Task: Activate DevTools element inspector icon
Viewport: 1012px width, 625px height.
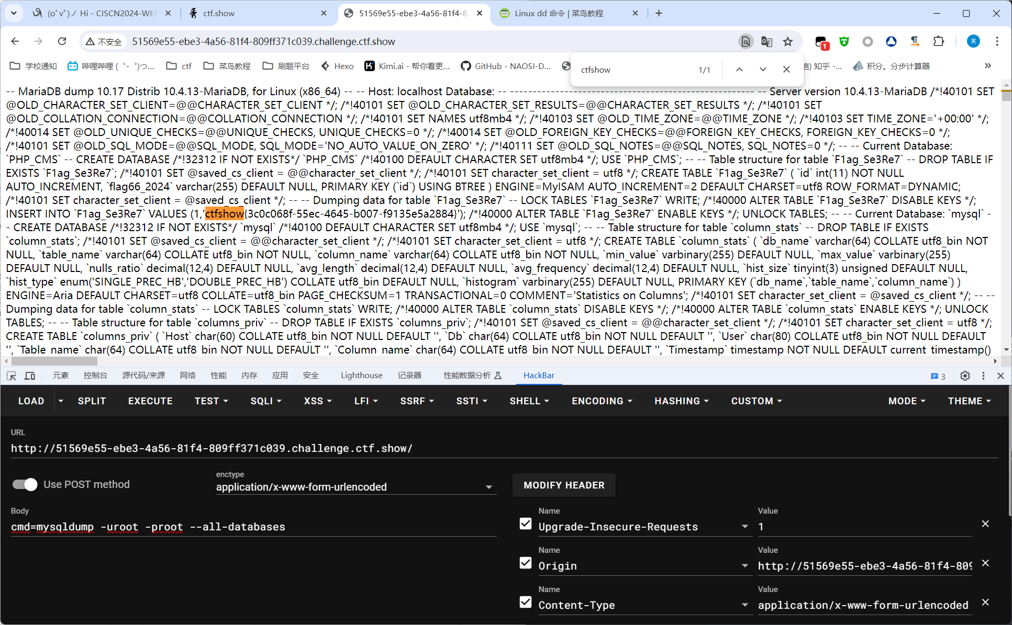Action: pyautogui.click(x=12, y=376)
